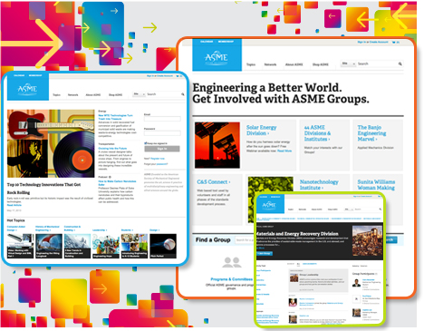Open the shopping cart icon in the blue-framed page
This screenshot has width=424, height=331.
tap(178, 76)
